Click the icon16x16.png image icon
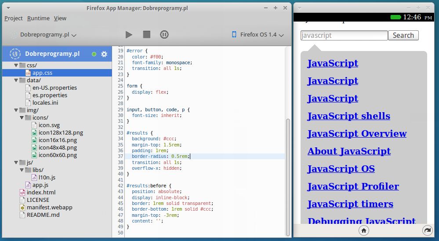This screenshot has height=241, width=439. click(x=34, y=140)
